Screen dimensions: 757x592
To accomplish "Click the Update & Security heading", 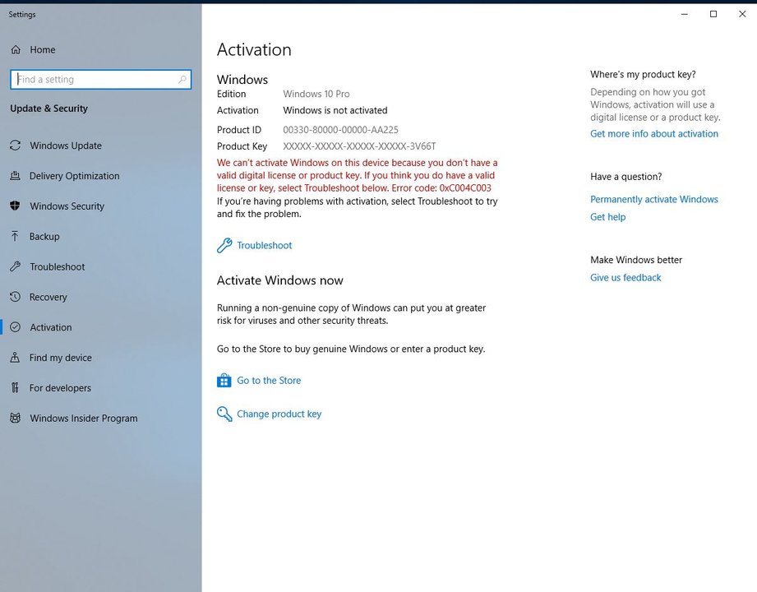I will coord(48,109).
